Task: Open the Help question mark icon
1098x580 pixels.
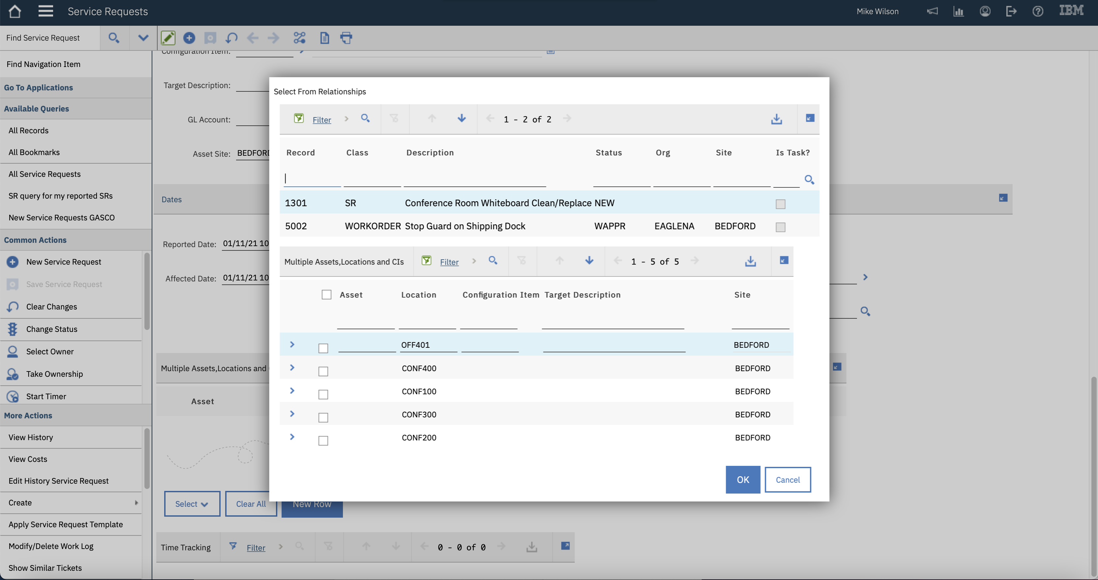Action: [1037, 12]
